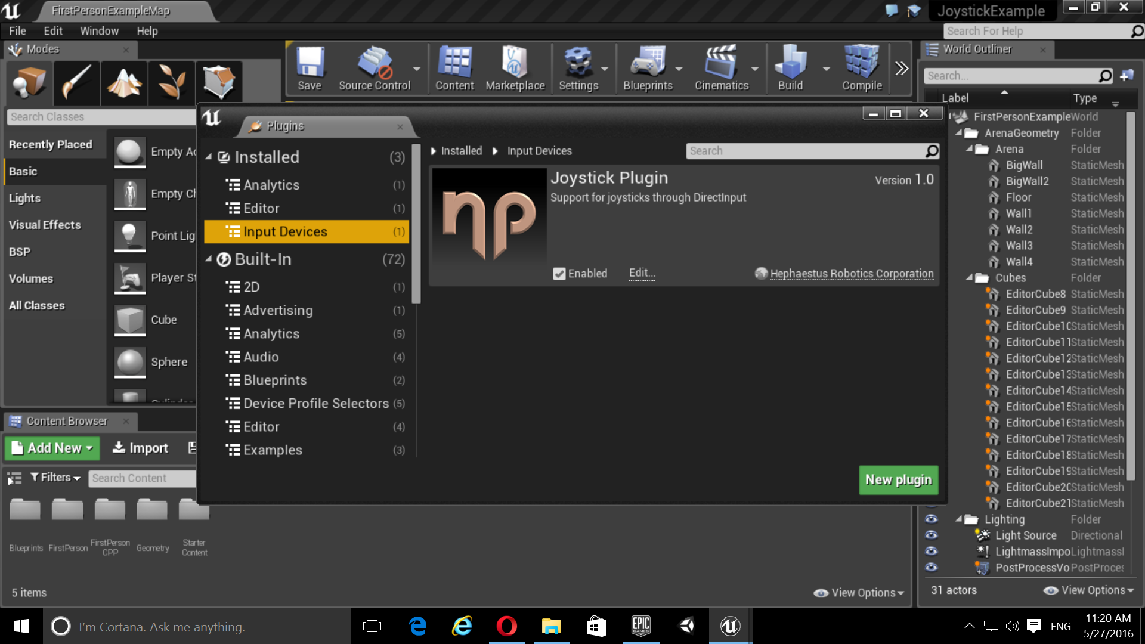Uncheck the Enabled checkbox for Joystick Plugin
1145x644 pixels.
(x=559, y=274)
